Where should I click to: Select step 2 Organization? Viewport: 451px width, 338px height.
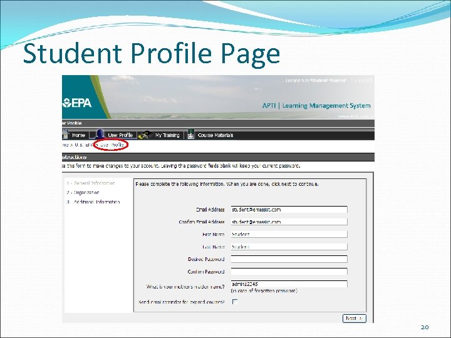point(83,193)
